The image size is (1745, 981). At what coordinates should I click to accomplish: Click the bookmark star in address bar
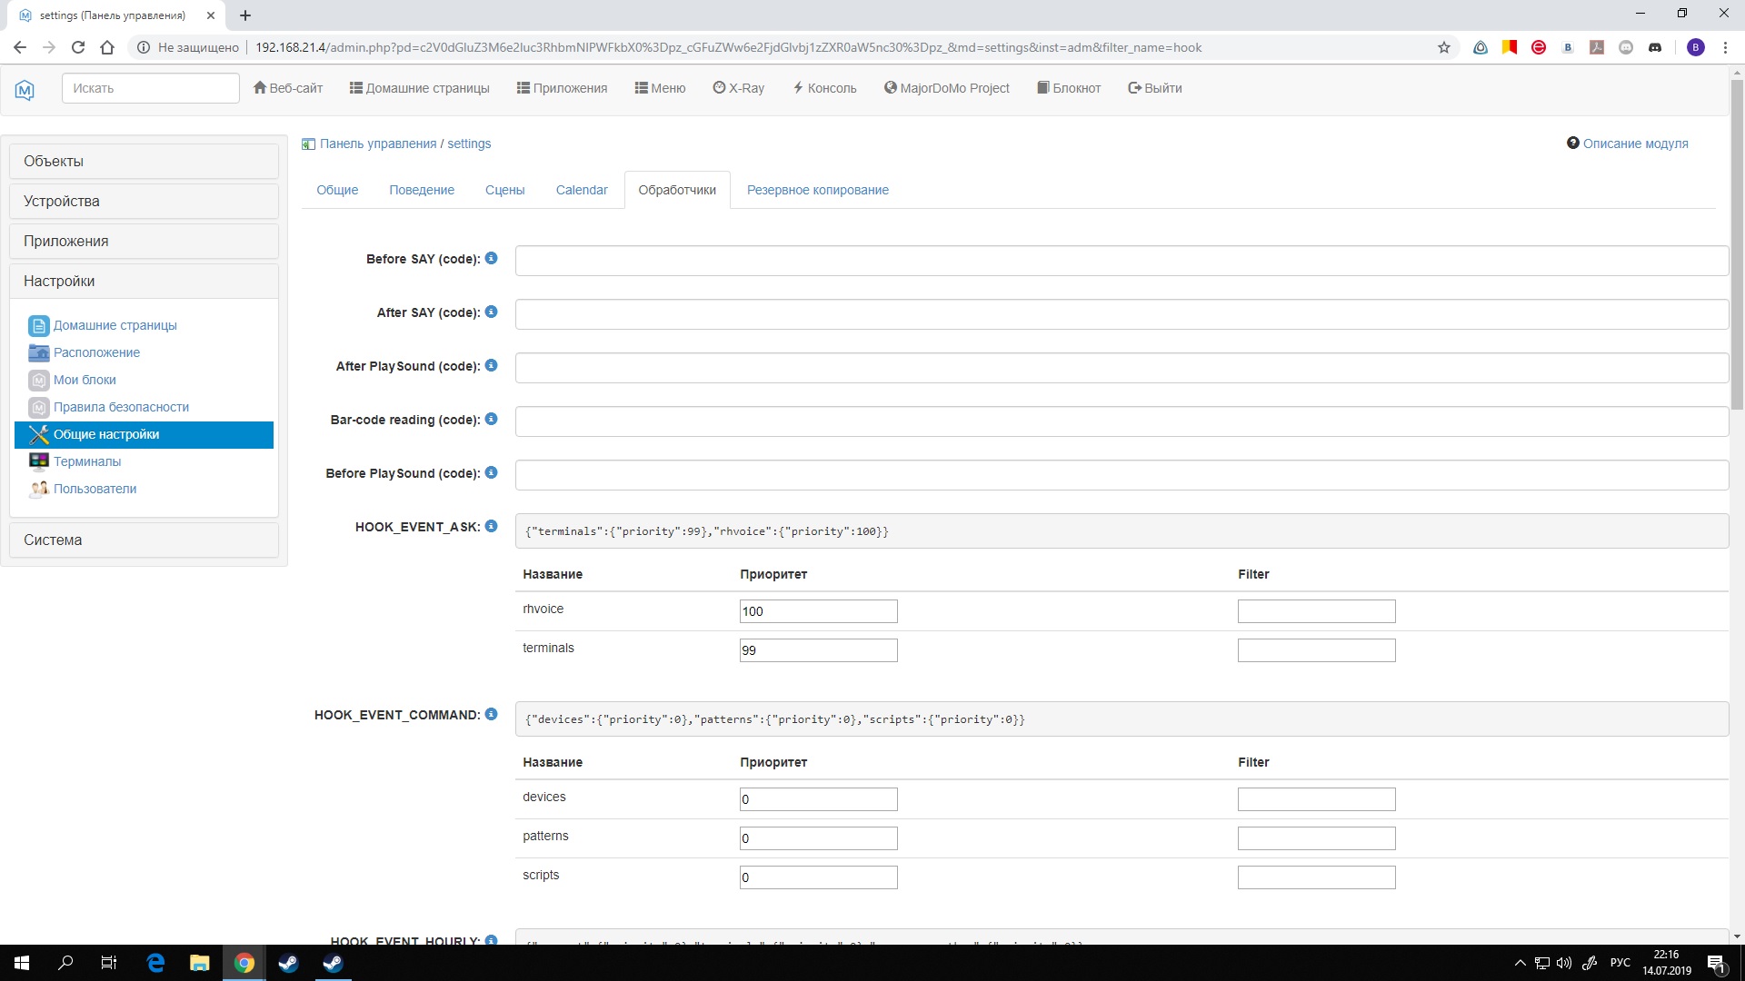point(1443,47)
